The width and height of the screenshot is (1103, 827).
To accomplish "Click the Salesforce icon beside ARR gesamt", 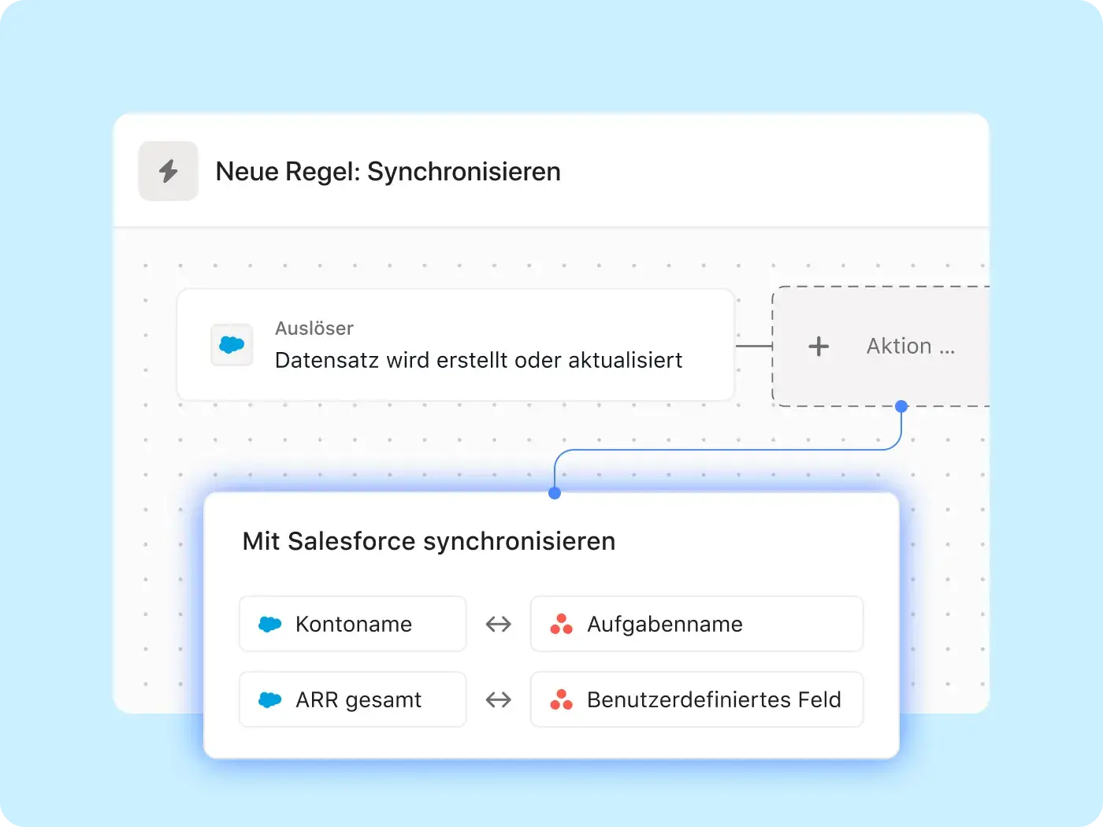I will [270, 699].
